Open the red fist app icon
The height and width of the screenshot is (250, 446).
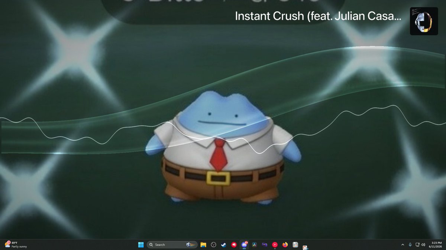click(234, 244)
